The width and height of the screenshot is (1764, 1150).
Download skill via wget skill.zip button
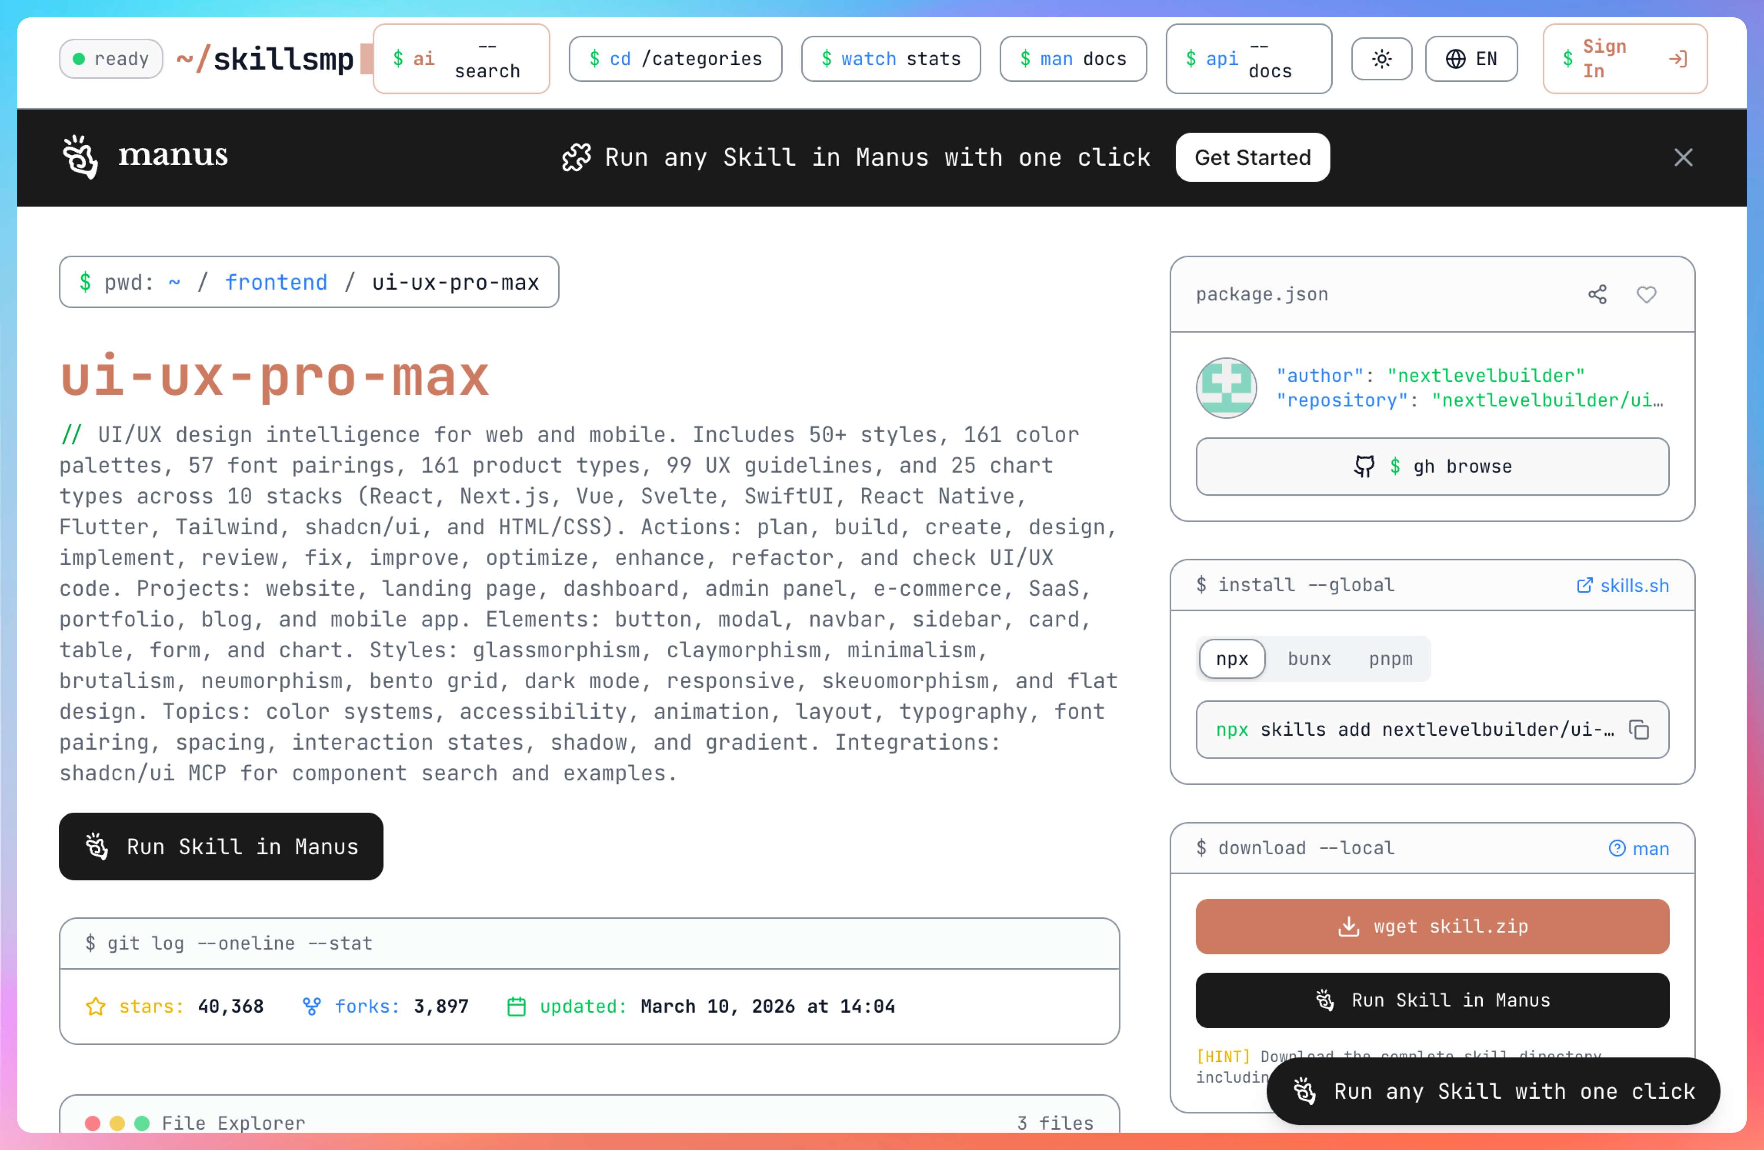(1431, 926)
